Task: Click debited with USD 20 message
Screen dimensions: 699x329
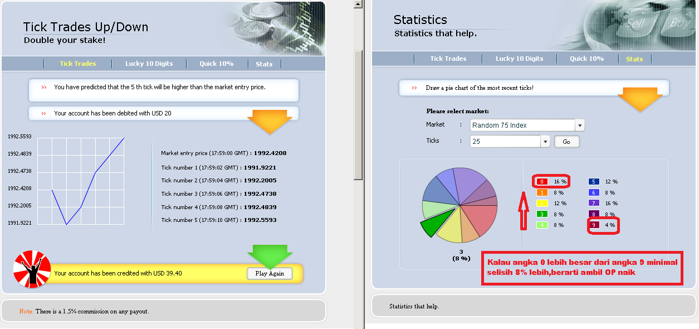Action: pos(113,114)
